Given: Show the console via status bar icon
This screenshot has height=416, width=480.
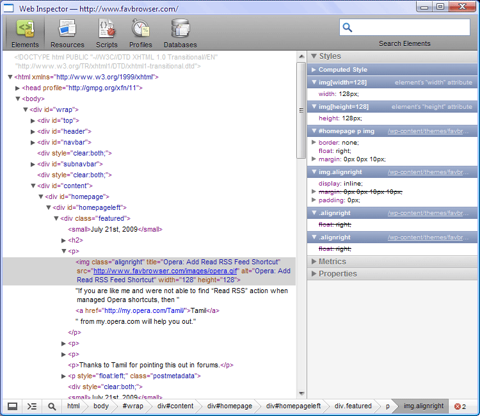Looking at the screenshot, I should click(x=32, y=406).
